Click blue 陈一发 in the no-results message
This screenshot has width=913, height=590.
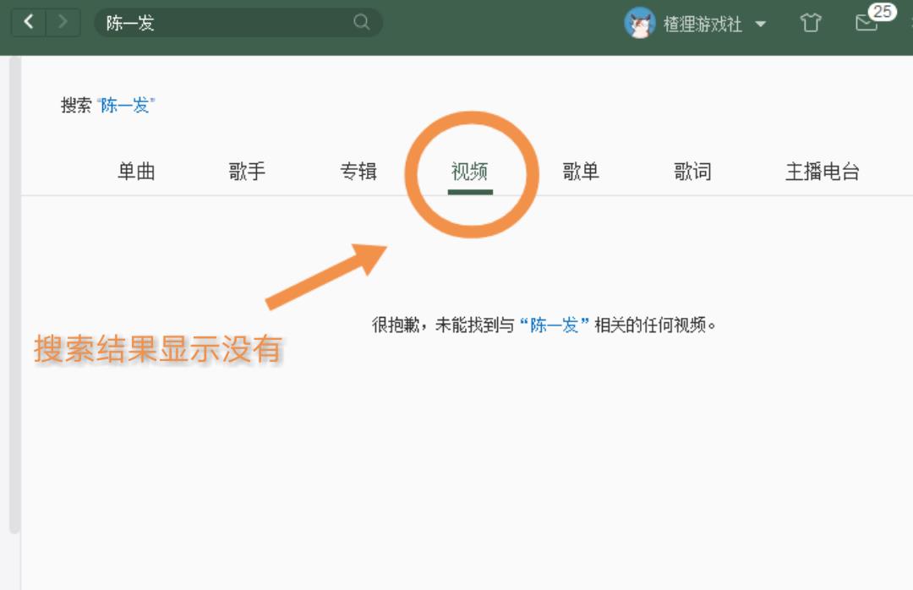point(555,325)
